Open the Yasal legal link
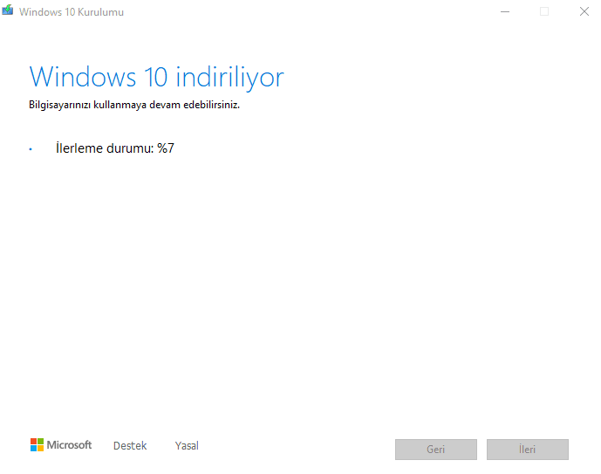 click(187, 446)
